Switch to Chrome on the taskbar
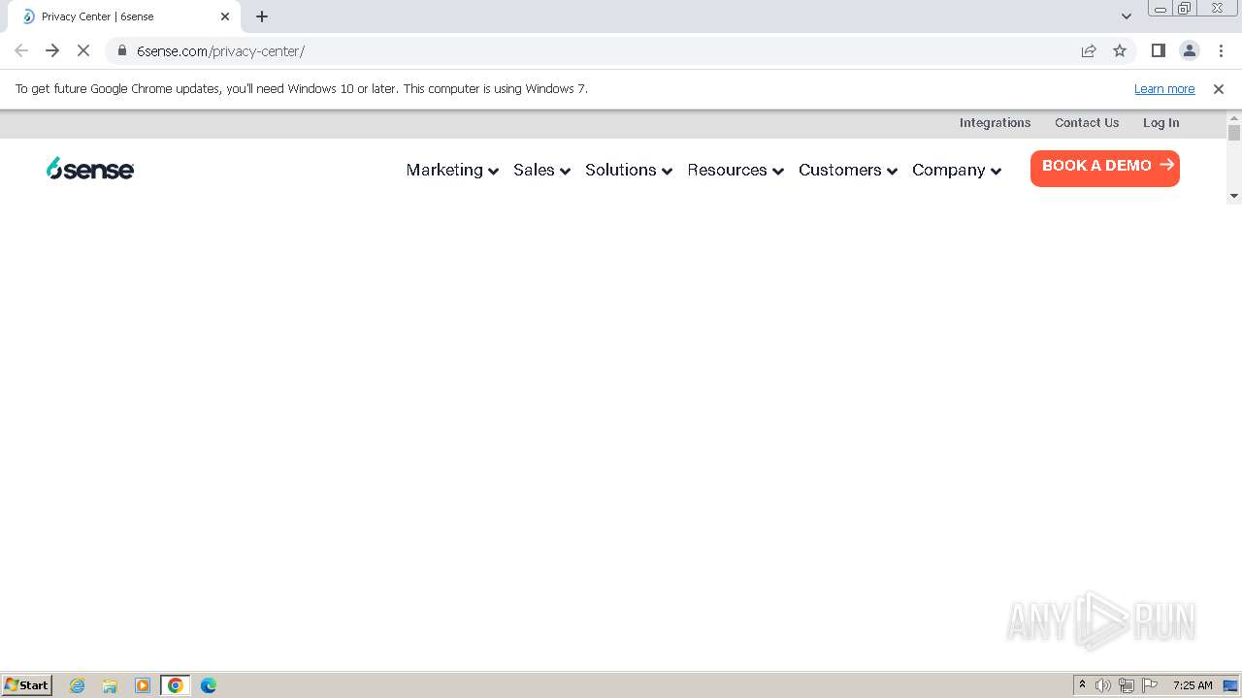 click(x=176, y=685)
